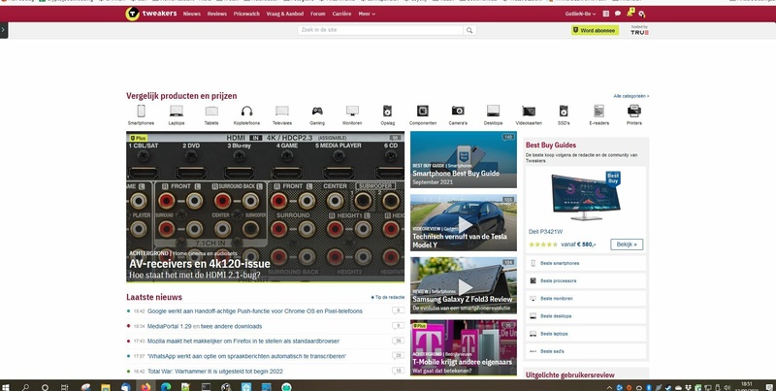Open the Opslag storage icon
This screenshot has width=776, height=391.
click(387, 111)
